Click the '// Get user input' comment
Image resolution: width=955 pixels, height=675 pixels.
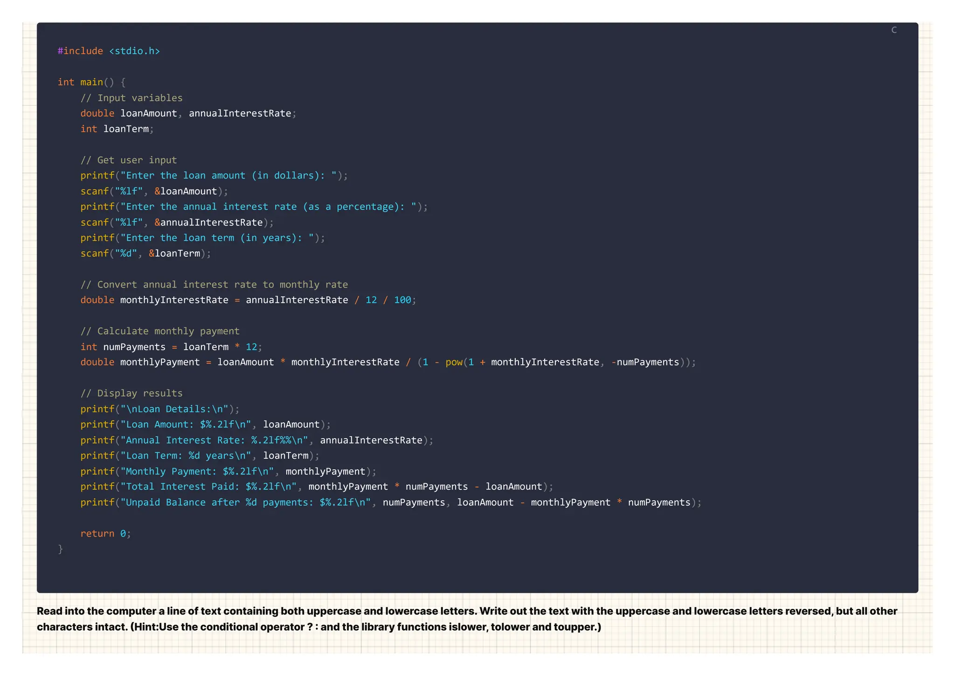[x=129, y=160]
